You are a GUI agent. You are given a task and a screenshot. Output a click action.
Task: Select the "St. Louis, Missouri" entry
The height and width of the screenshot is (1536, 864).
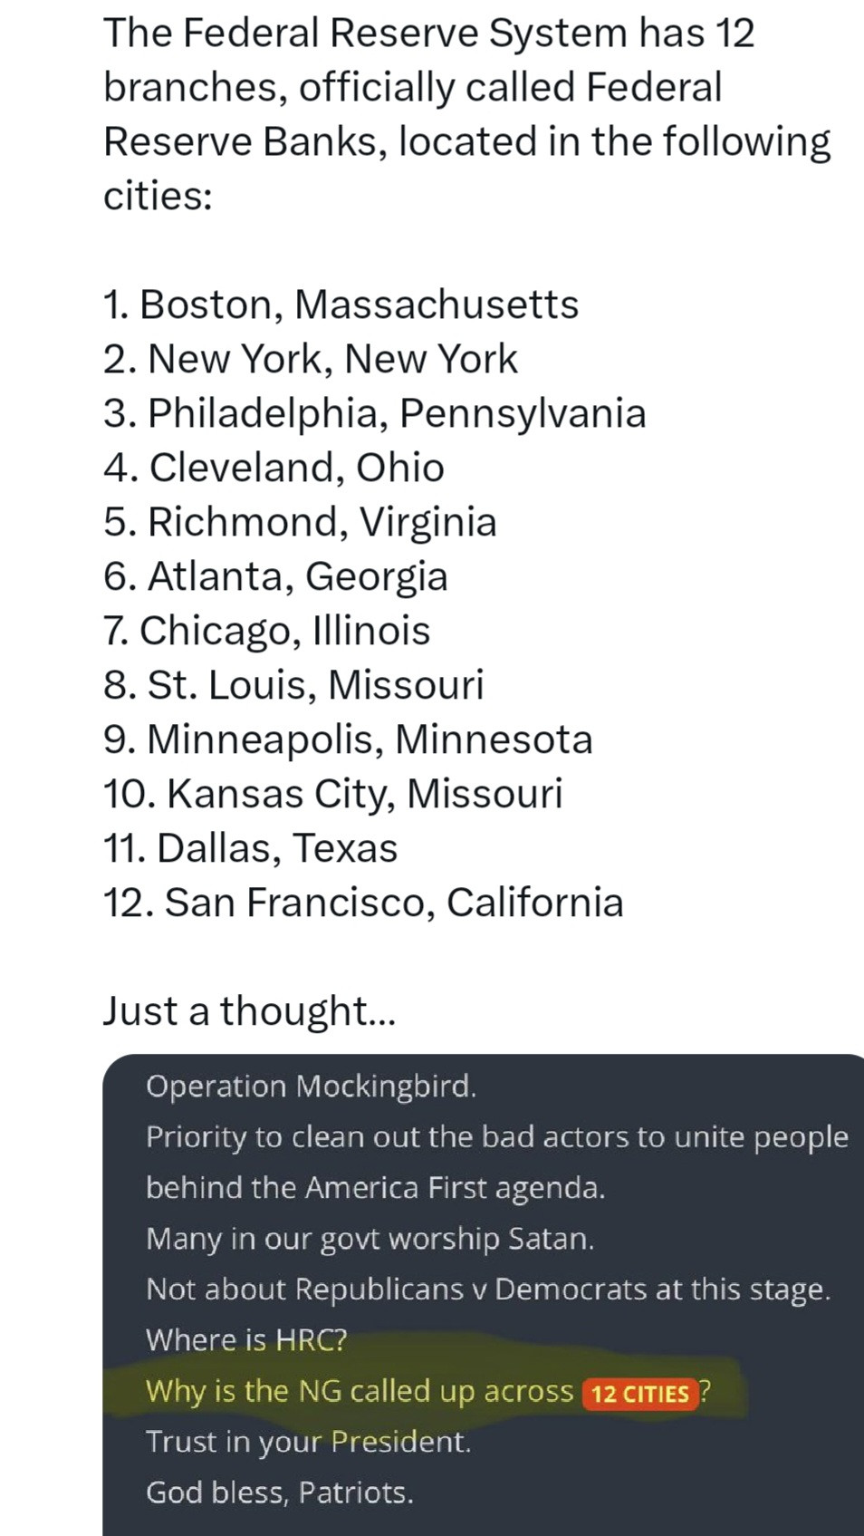(x=293, y=685)
